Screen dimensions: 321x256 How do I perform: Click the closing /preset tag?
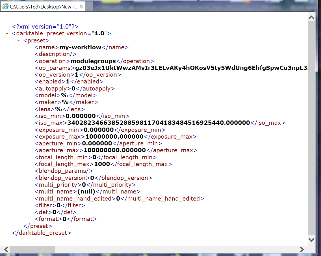38,226
